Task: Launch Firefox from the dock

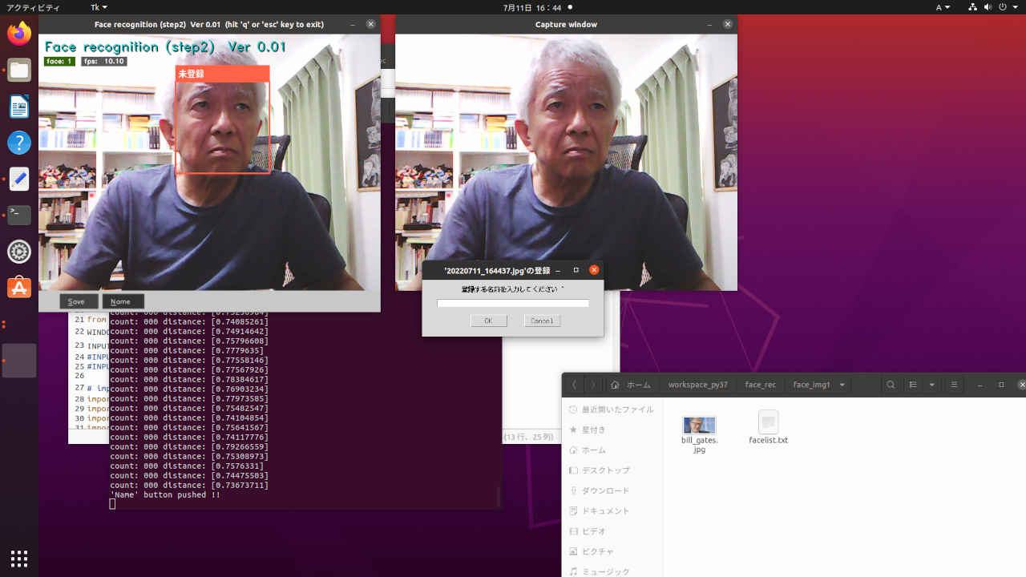Action: tap(19, 34)
